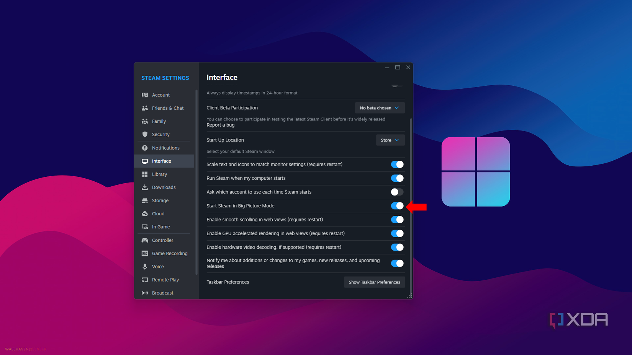
Task: Enable Ask which account to use each time
Action: click(397, 192)
